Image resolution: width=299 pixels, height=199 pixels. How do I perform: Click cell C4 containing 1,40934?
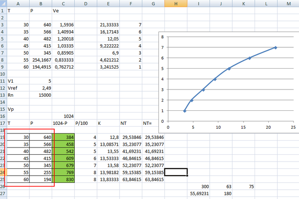[63, 32]
